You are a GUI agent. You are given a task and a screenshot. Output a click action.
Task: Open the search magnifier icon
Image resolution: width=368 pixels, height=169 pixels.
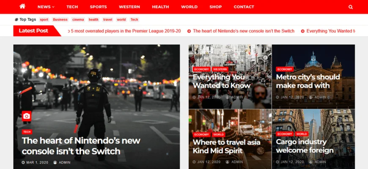pos(351,7)
